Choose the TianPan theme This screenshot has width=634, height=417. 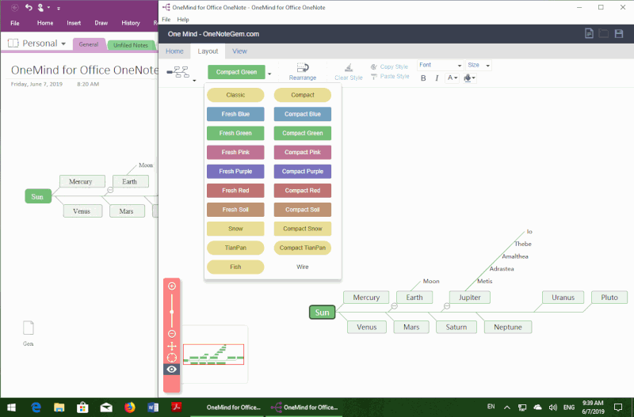235,248
